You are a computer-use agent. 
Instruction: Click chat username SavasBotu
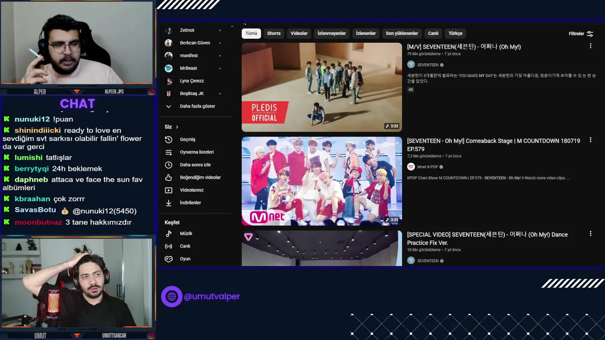(x=35, y=210)
